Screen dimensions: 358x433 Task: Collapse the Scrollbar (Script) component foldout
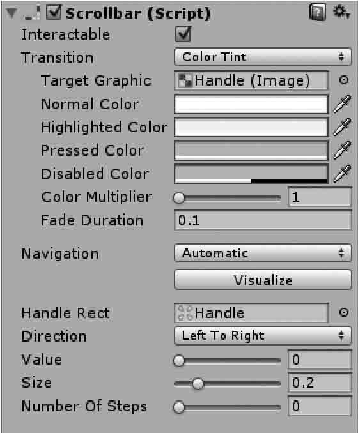pos(12,13)
